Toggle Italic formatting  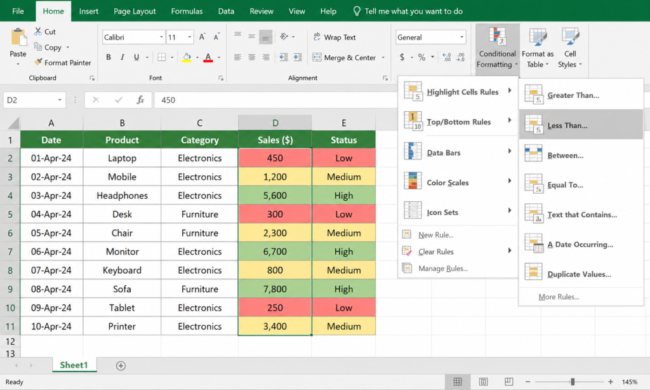coord(123,57)
